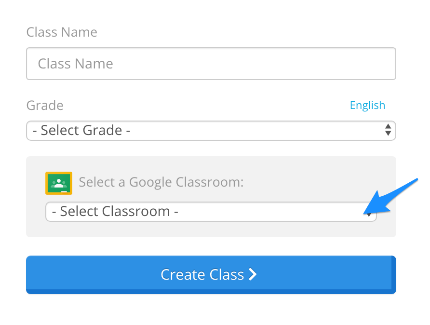Click the up-down arrows on Select Grade
Image resolution: width=430 pixels, height=325 pixels.
pyautogui.click(x=388, y=130)
